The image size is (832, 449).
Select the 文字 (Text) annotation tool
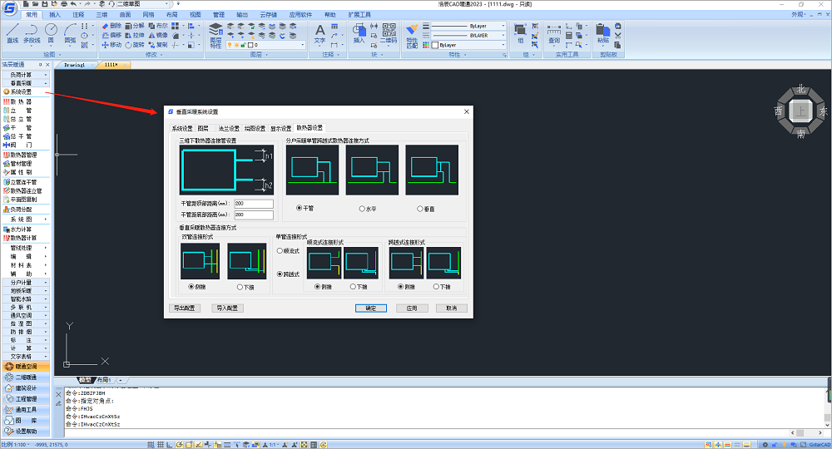tap(320, 33)
